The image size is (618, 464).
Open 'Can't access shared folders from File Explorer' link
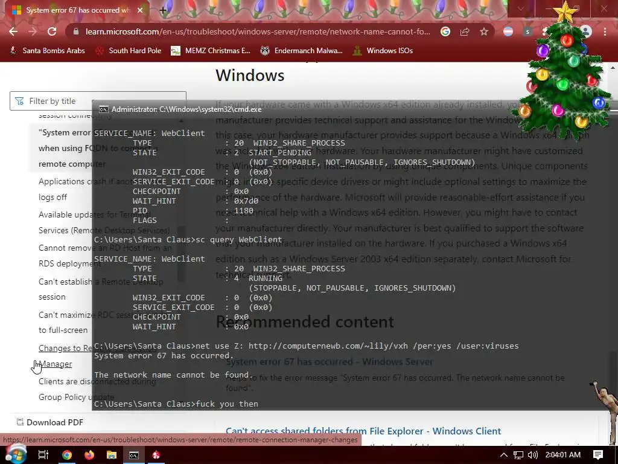363,431
